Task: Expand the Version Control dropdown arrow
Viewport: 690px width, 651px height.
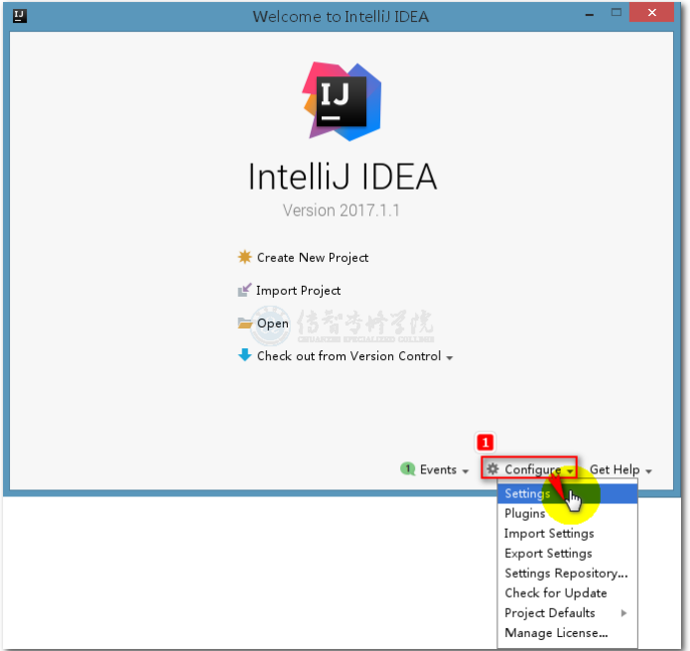Action: [450, 358]
